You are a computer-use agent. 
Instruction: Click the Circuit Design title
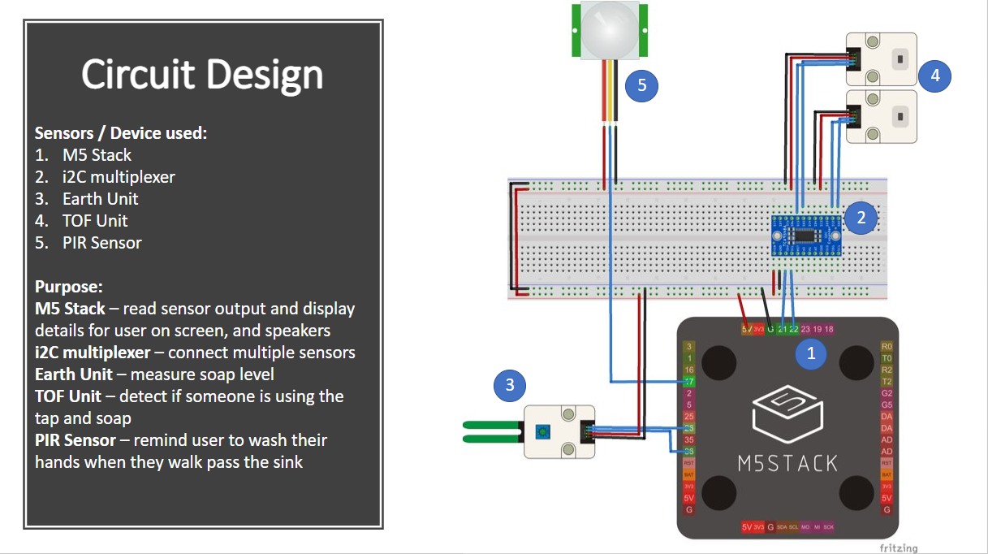coord(202,75)
